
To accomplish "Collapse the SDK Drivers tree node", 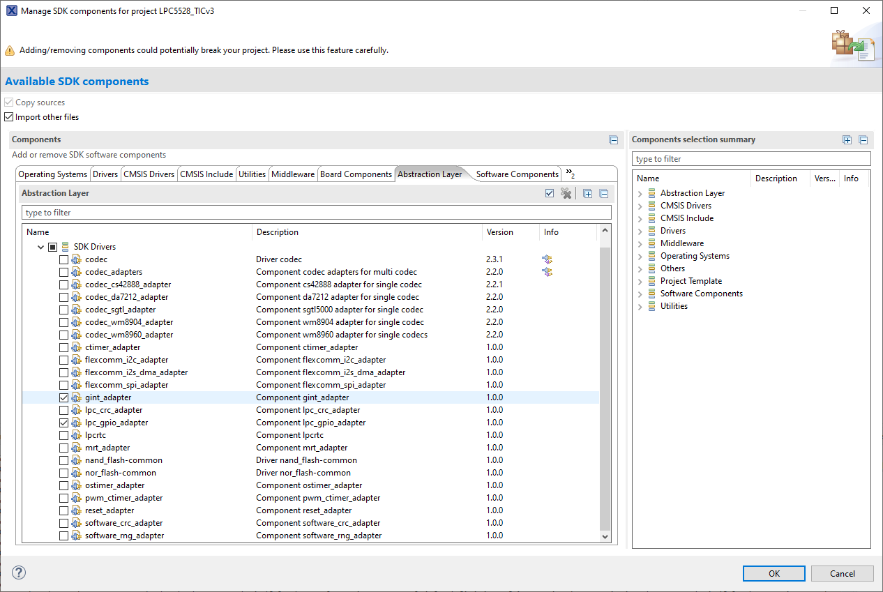I will (40, 247).
